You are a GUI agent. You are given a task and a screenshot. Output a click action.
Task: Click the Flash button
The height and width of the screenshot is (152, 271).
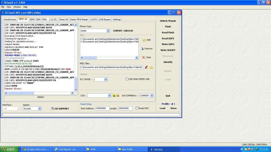pyautogui.click(x=168, y=27)
